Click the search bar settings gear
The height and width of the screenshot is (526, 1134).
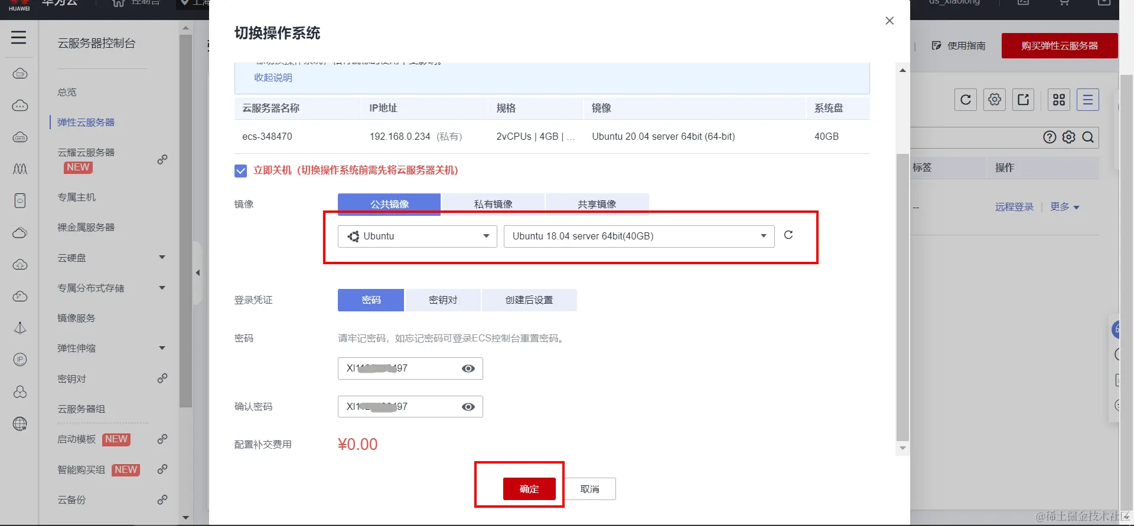pos(1069,137)
